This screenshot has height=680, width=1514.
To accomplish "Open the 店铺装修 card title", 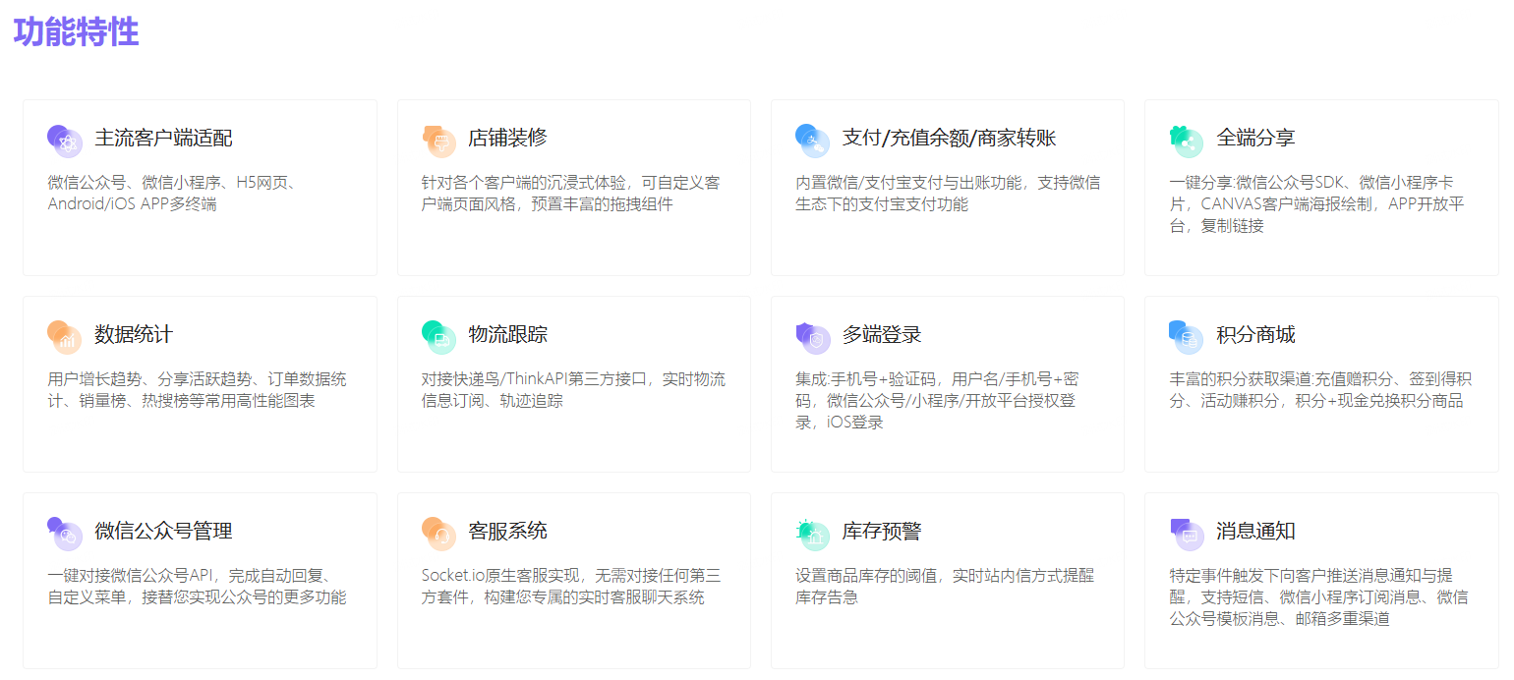I will (507, 139).
